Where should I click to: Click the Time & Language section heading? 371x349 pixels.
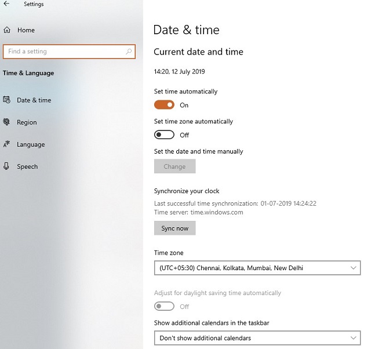tap(28, 73)
